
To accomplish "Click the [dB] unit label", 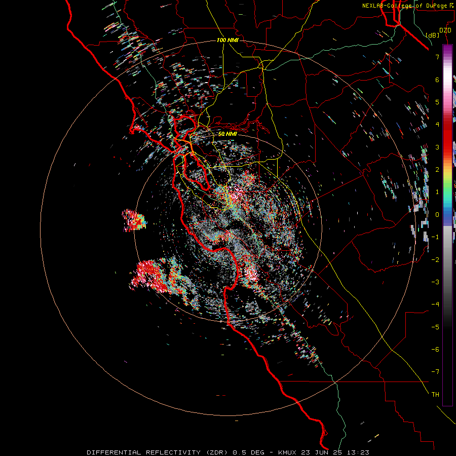I will click(433, 35).
